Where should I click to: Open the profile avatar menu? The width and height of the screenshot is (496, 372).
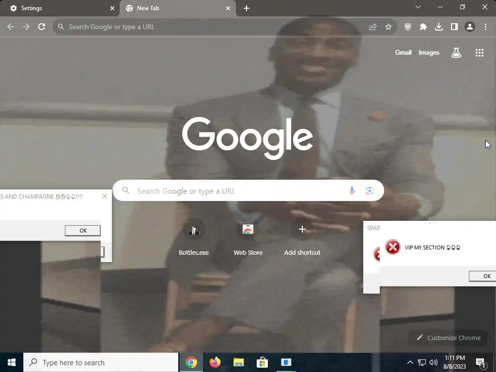470,27
